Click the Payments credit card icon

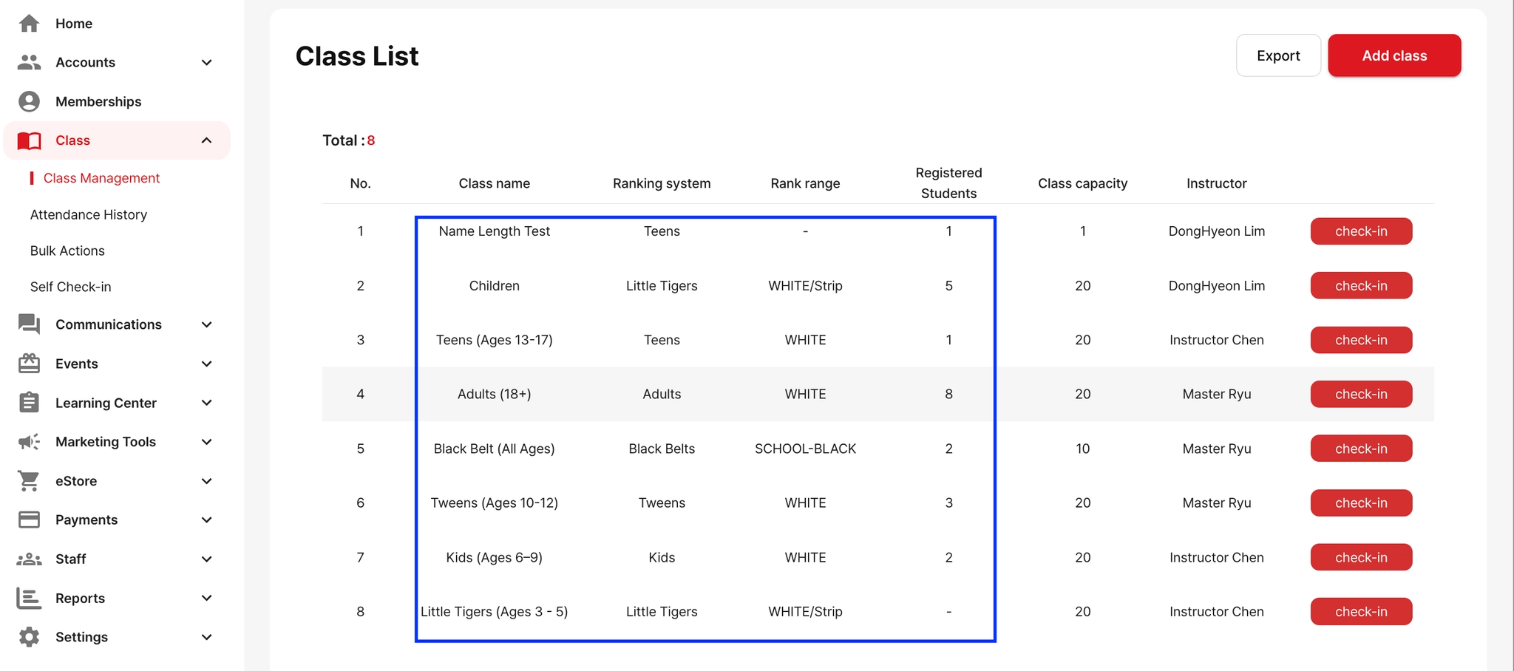point(29,520)
